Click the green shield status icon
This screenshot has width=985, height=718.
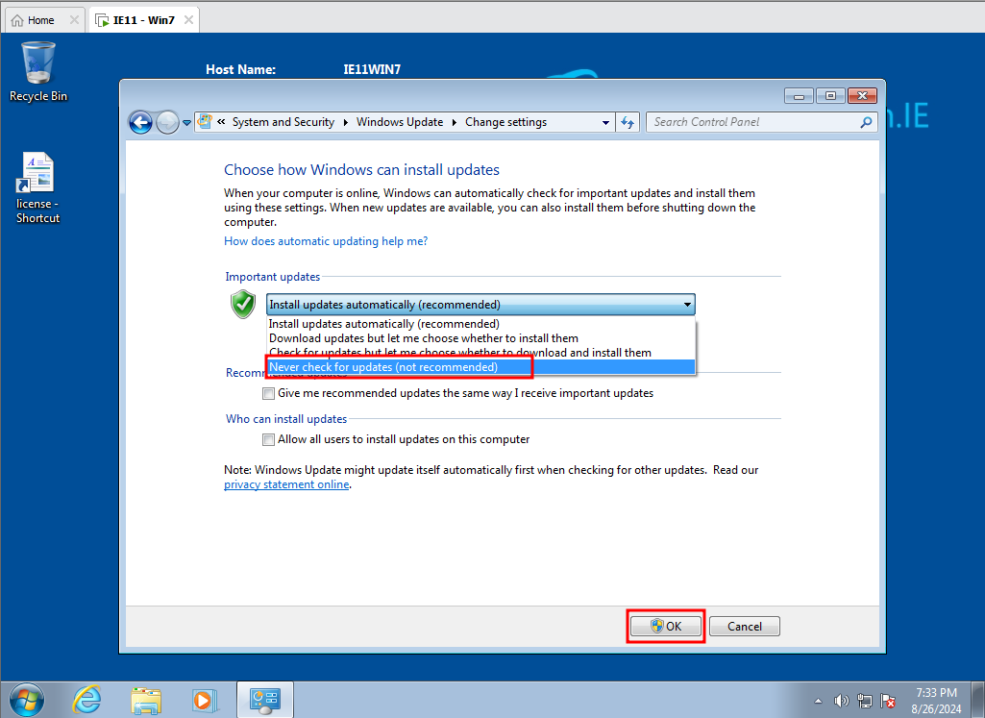(x=243, y=305)
